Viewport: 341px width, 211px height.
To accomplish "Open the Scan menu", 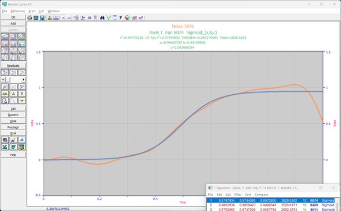I will [32, 11].
